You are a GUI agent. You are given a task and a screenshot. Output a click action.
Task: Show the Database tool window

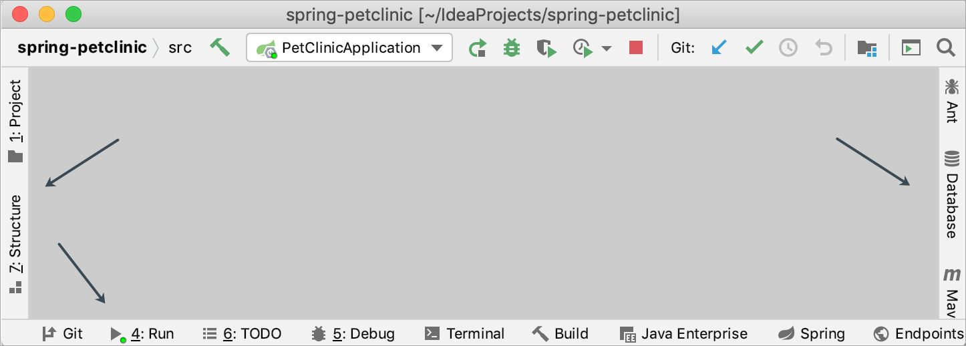tap(951, 194)
